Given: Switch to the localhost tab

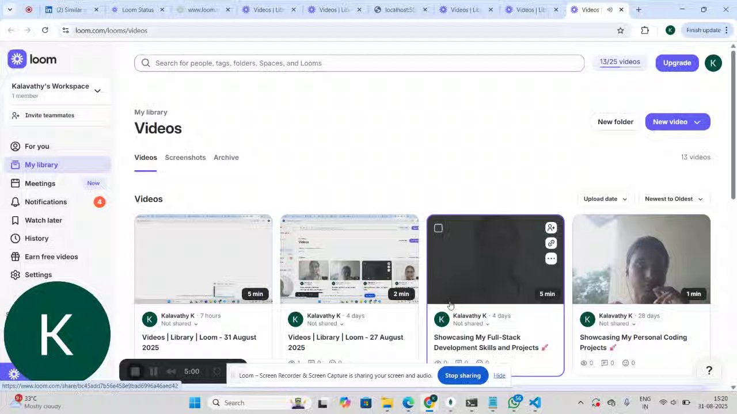Looking at the screenshot, I should 398,10.
